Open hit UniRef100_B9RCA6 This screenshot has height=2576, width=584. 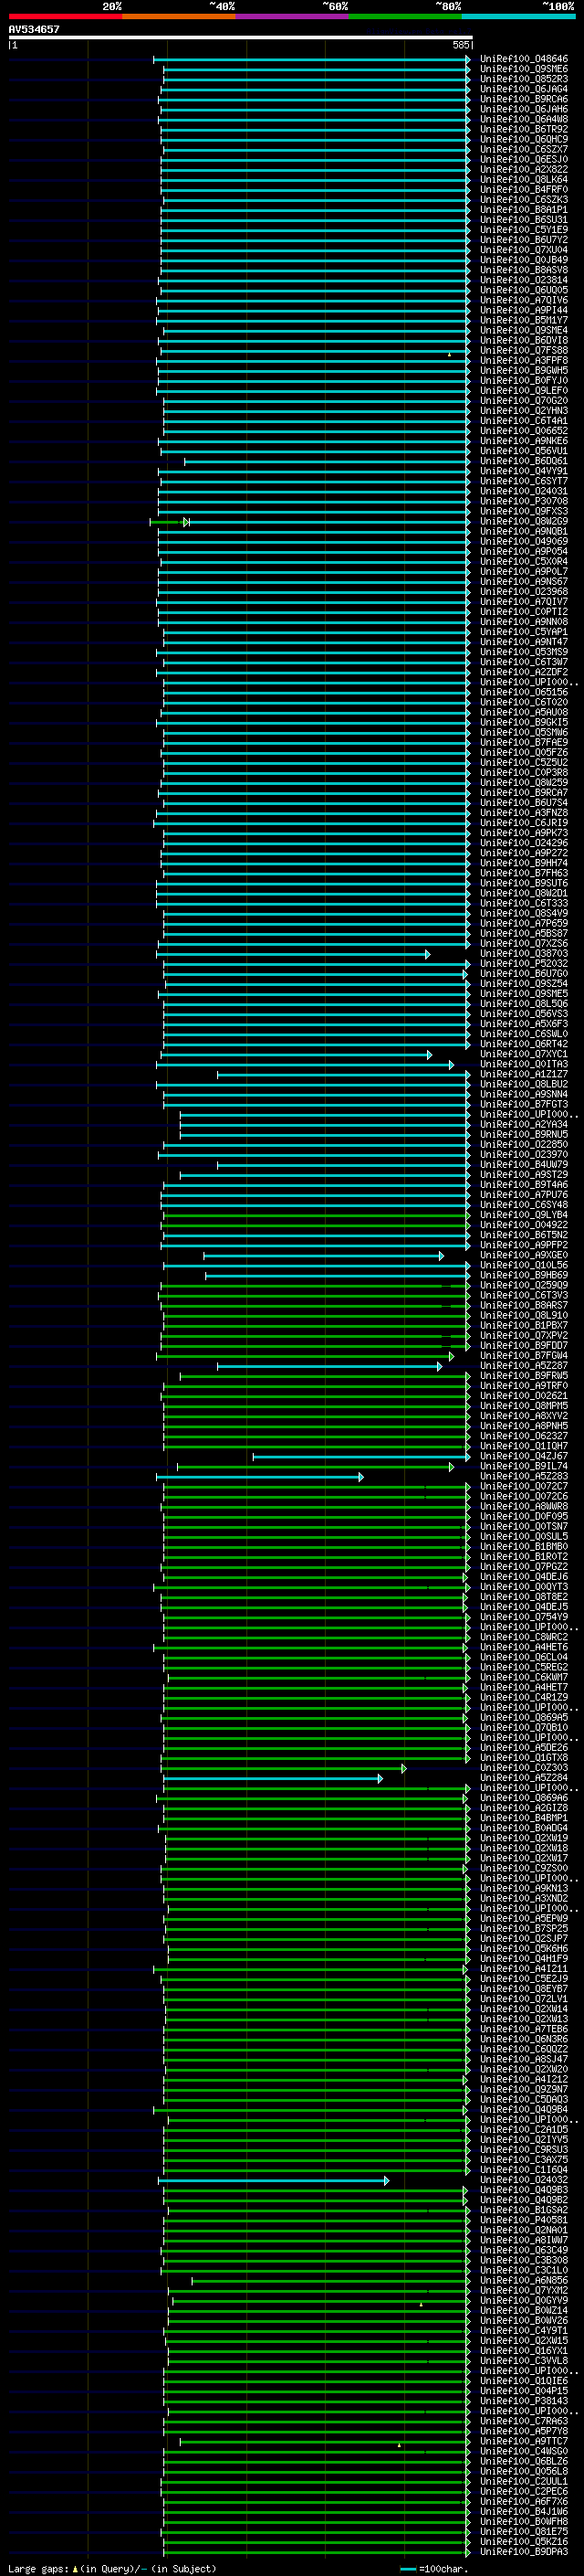(x=524, y=99)
